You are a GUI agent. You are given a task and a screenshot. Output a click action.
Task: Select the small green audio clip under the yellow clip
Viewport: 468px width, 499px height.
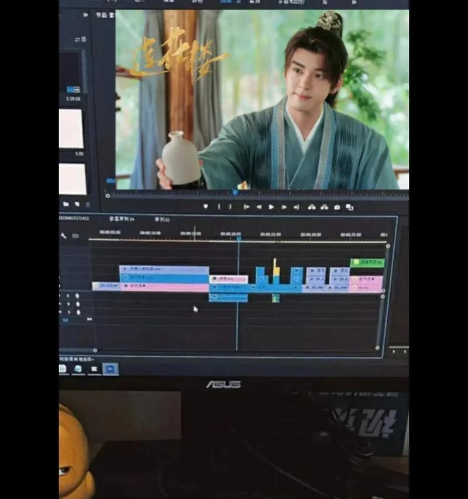click(276, 298)
